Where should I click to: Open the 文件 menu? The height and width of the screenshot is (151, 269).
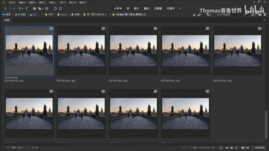[12, 3]
